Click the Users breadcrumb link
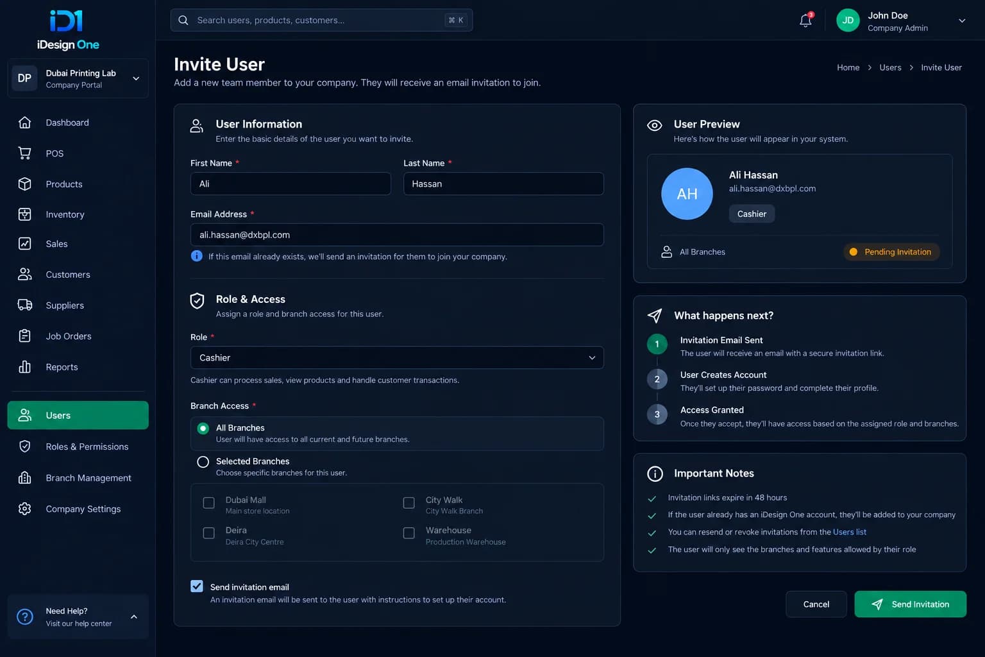Viewport: 985px width, 657px height. point(890,67)
